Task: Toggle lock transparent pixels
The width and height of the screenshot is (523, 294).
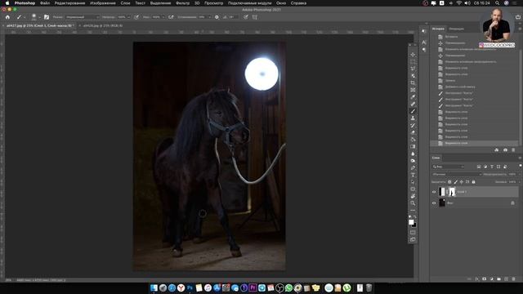Action: click(449, 182)
